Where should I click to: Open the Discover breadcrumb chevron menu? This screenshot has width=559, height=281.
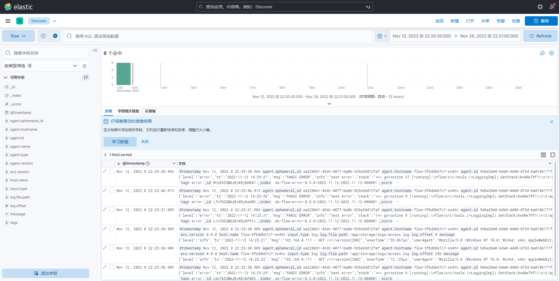(54, 21)
